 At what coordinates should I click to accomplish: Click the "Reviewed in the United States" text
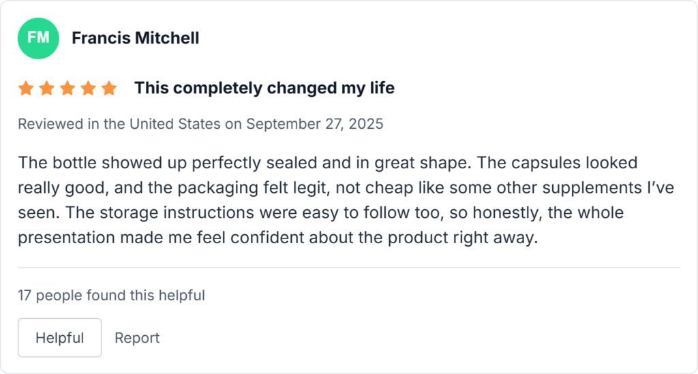tap(119, 124)
